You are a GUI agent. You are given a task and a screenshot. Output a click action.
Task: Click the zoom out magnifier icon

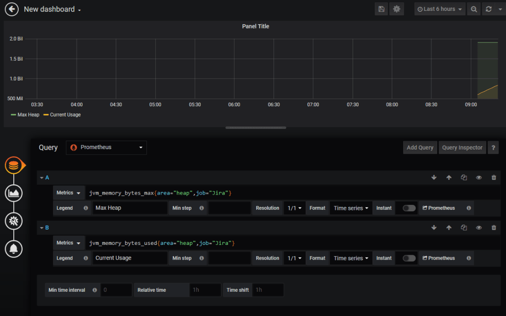click(474, 9)
